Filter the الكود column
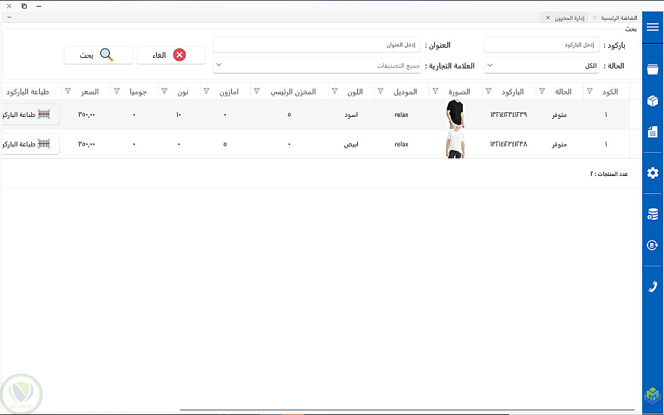Viewport: 664px width, 415px height. 590,91
